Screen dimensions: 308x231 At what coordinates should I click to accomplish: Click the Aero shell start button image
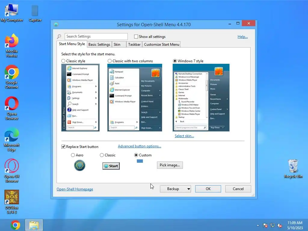pos(79,165)
